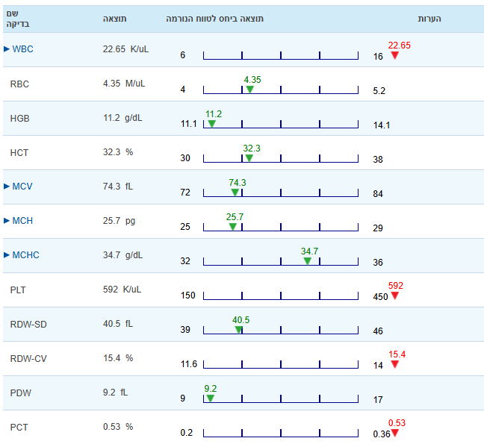
Task: Open the WBC test link
Action: (x=22, y=49)
